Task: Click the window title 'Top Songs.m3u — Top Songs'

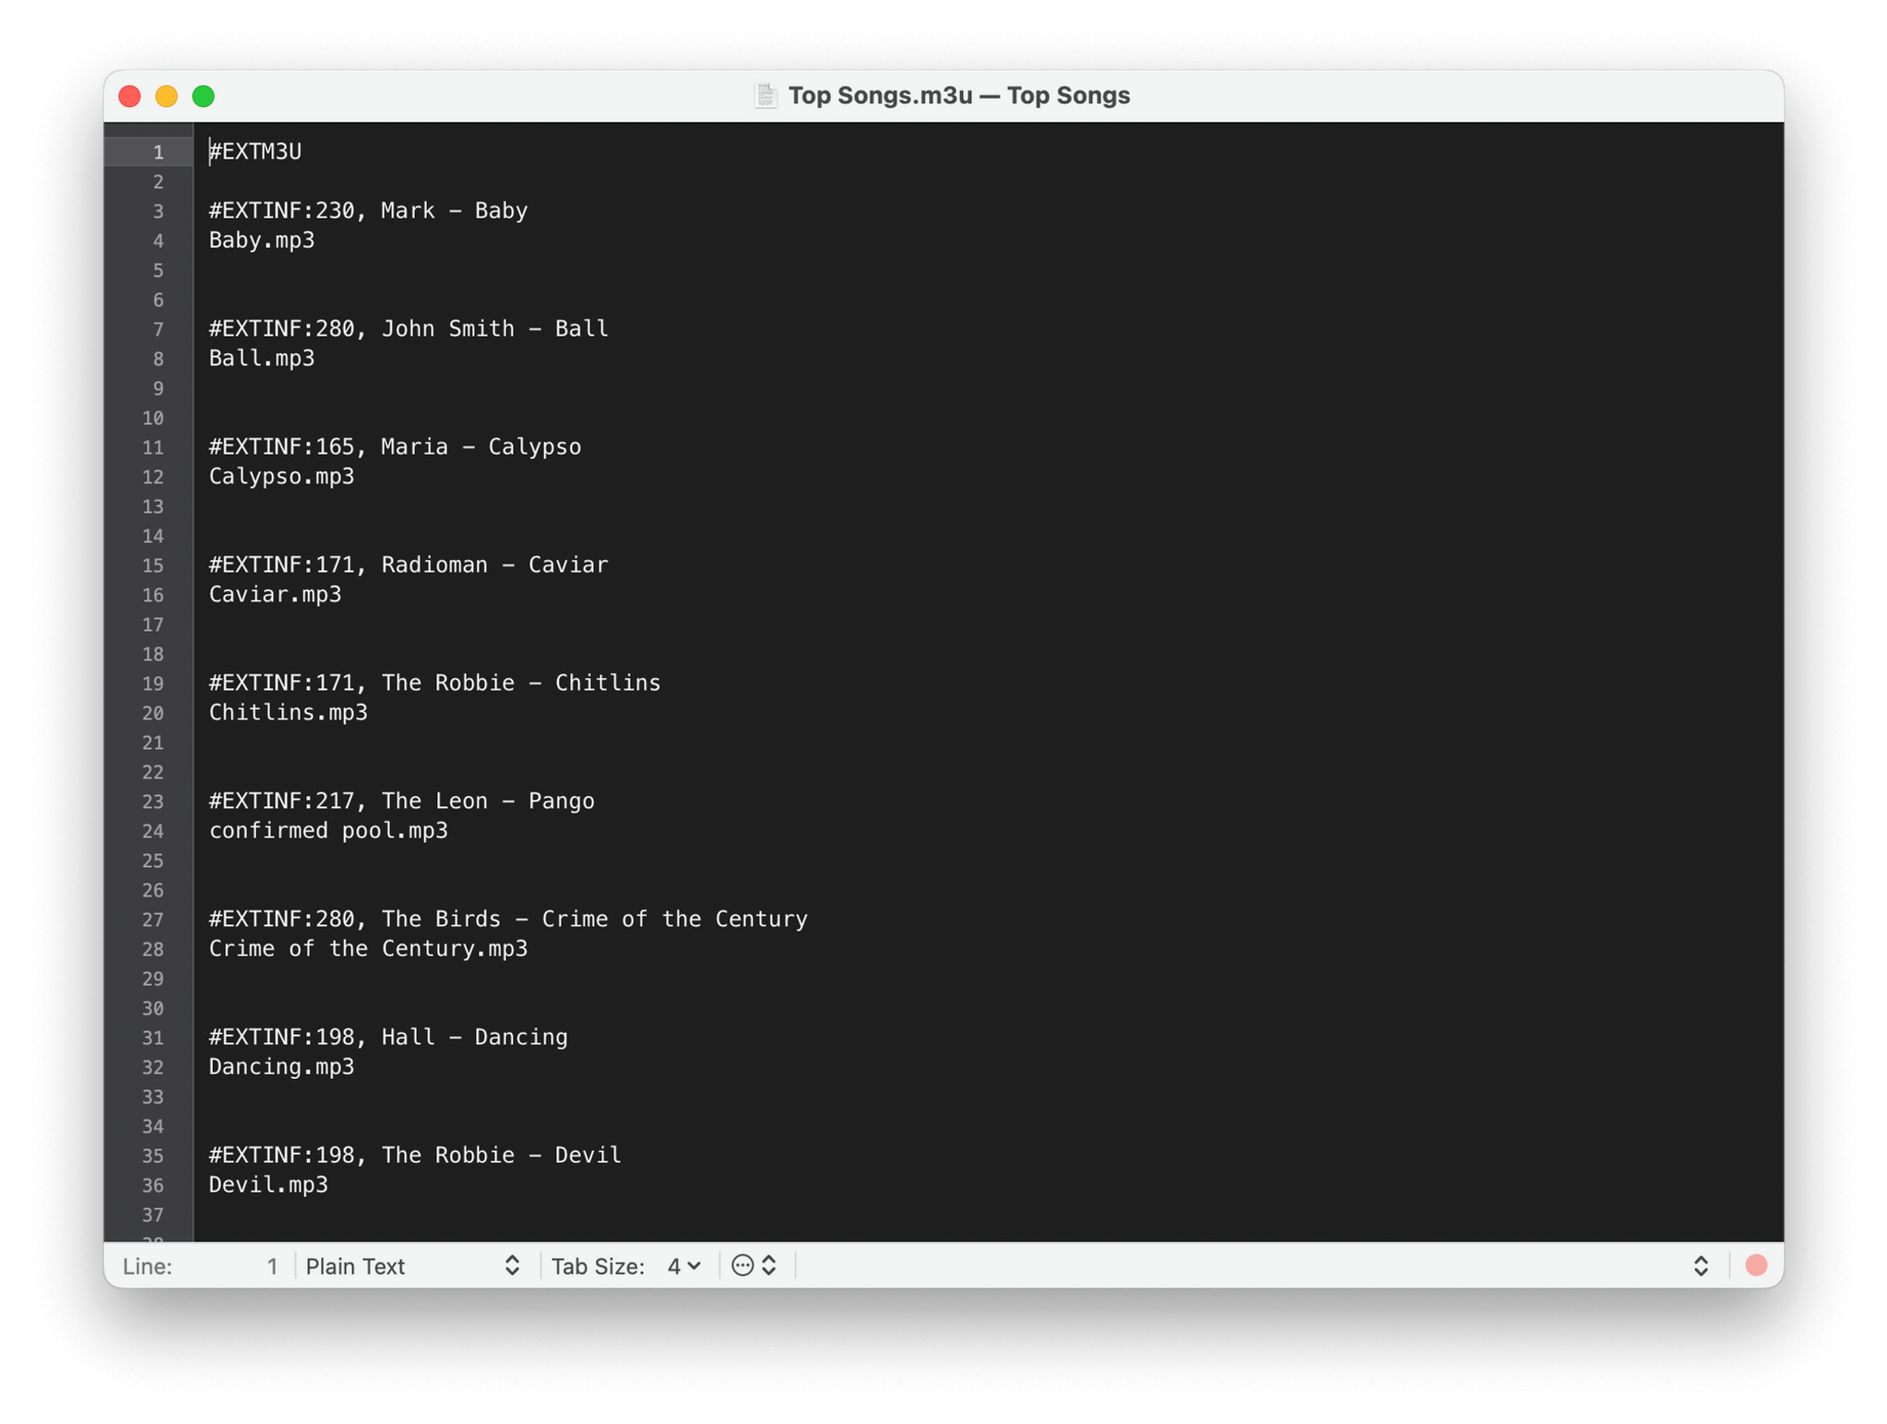Action: 958,96
